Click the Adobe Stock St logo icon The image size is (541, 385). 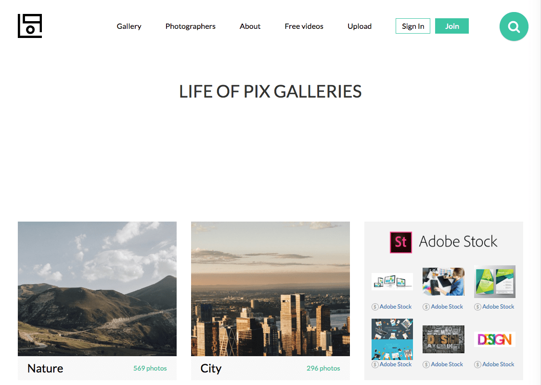click(400, 242)
